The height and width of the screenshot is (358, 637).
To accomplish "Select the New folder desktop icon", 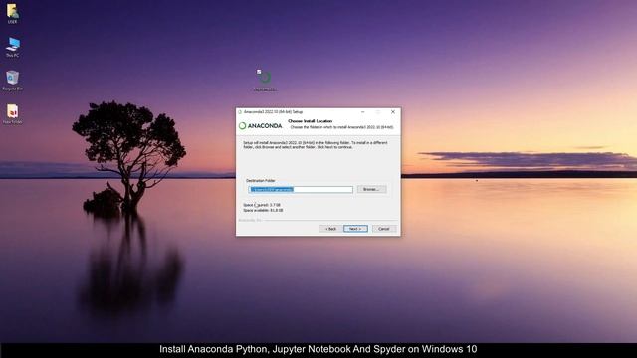I will 13,114.
